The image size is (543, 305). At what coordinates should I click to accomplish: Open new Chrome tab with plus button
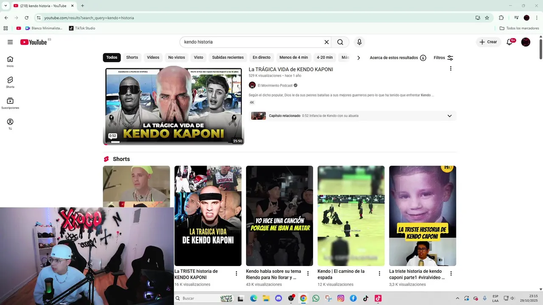82,6
